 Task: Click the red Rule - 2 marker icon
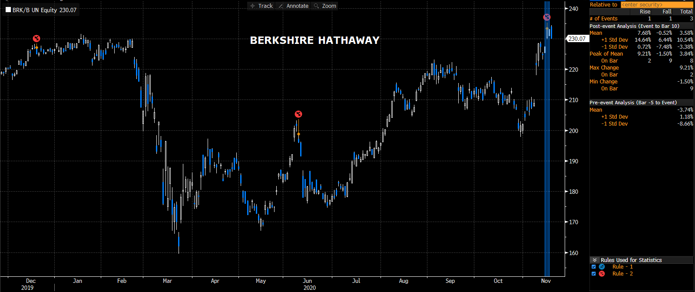602,274
